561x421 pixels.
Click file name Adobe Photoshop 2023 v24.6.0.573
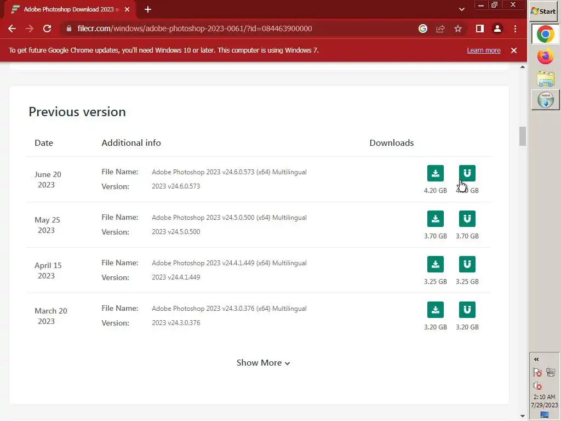(x=229, y=172)
